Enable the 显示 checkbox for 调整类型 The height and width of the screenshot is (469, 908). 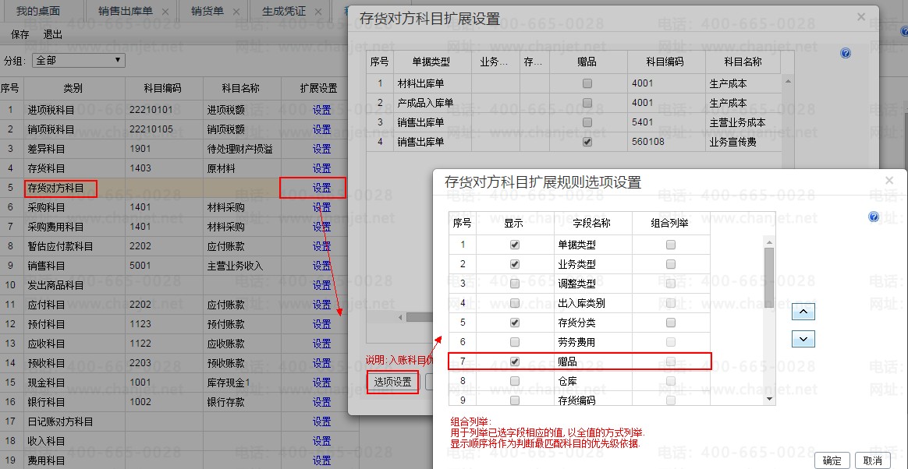tap(515, 284)
